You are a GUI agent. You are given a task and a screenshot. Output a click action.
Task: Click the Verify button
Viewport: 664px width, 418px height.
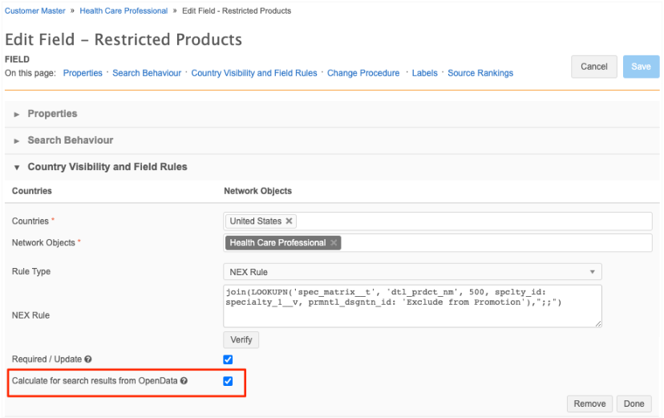[x=241, y=339]
